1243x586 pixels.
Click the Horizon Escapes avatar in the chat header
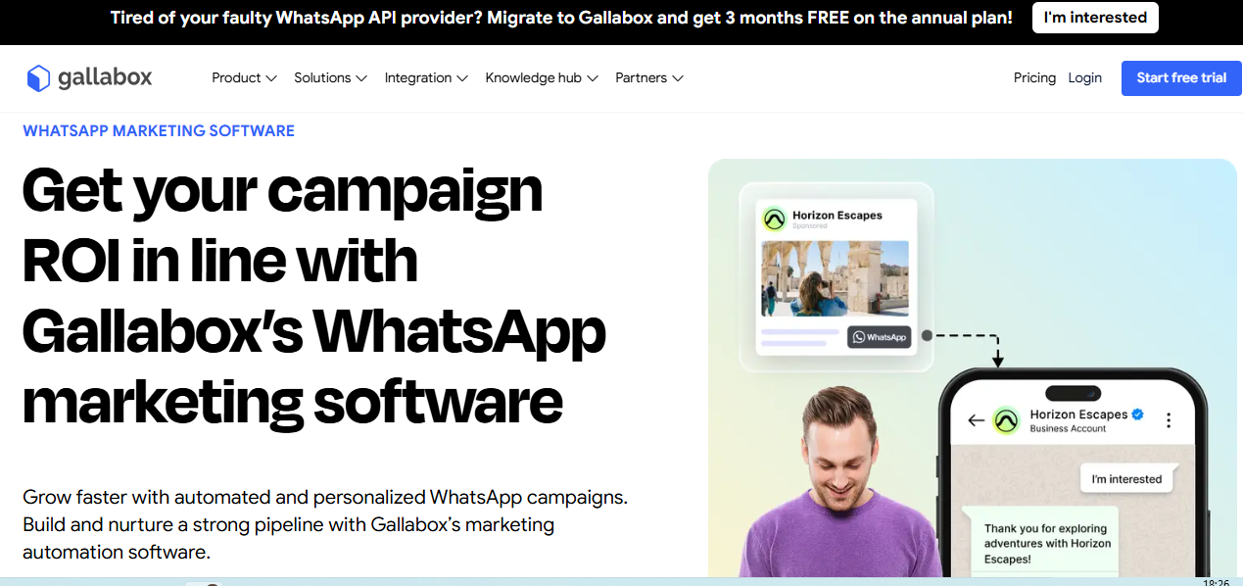click(x=1005, y=420)
